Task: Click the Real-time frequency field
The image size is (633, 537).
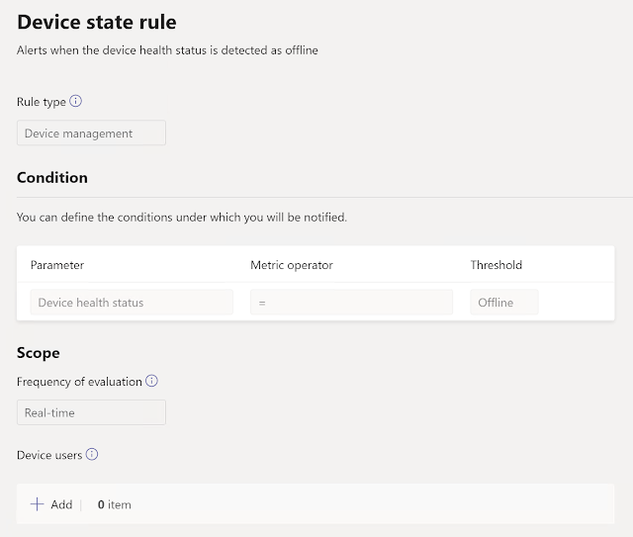Action: click(91, 412)
